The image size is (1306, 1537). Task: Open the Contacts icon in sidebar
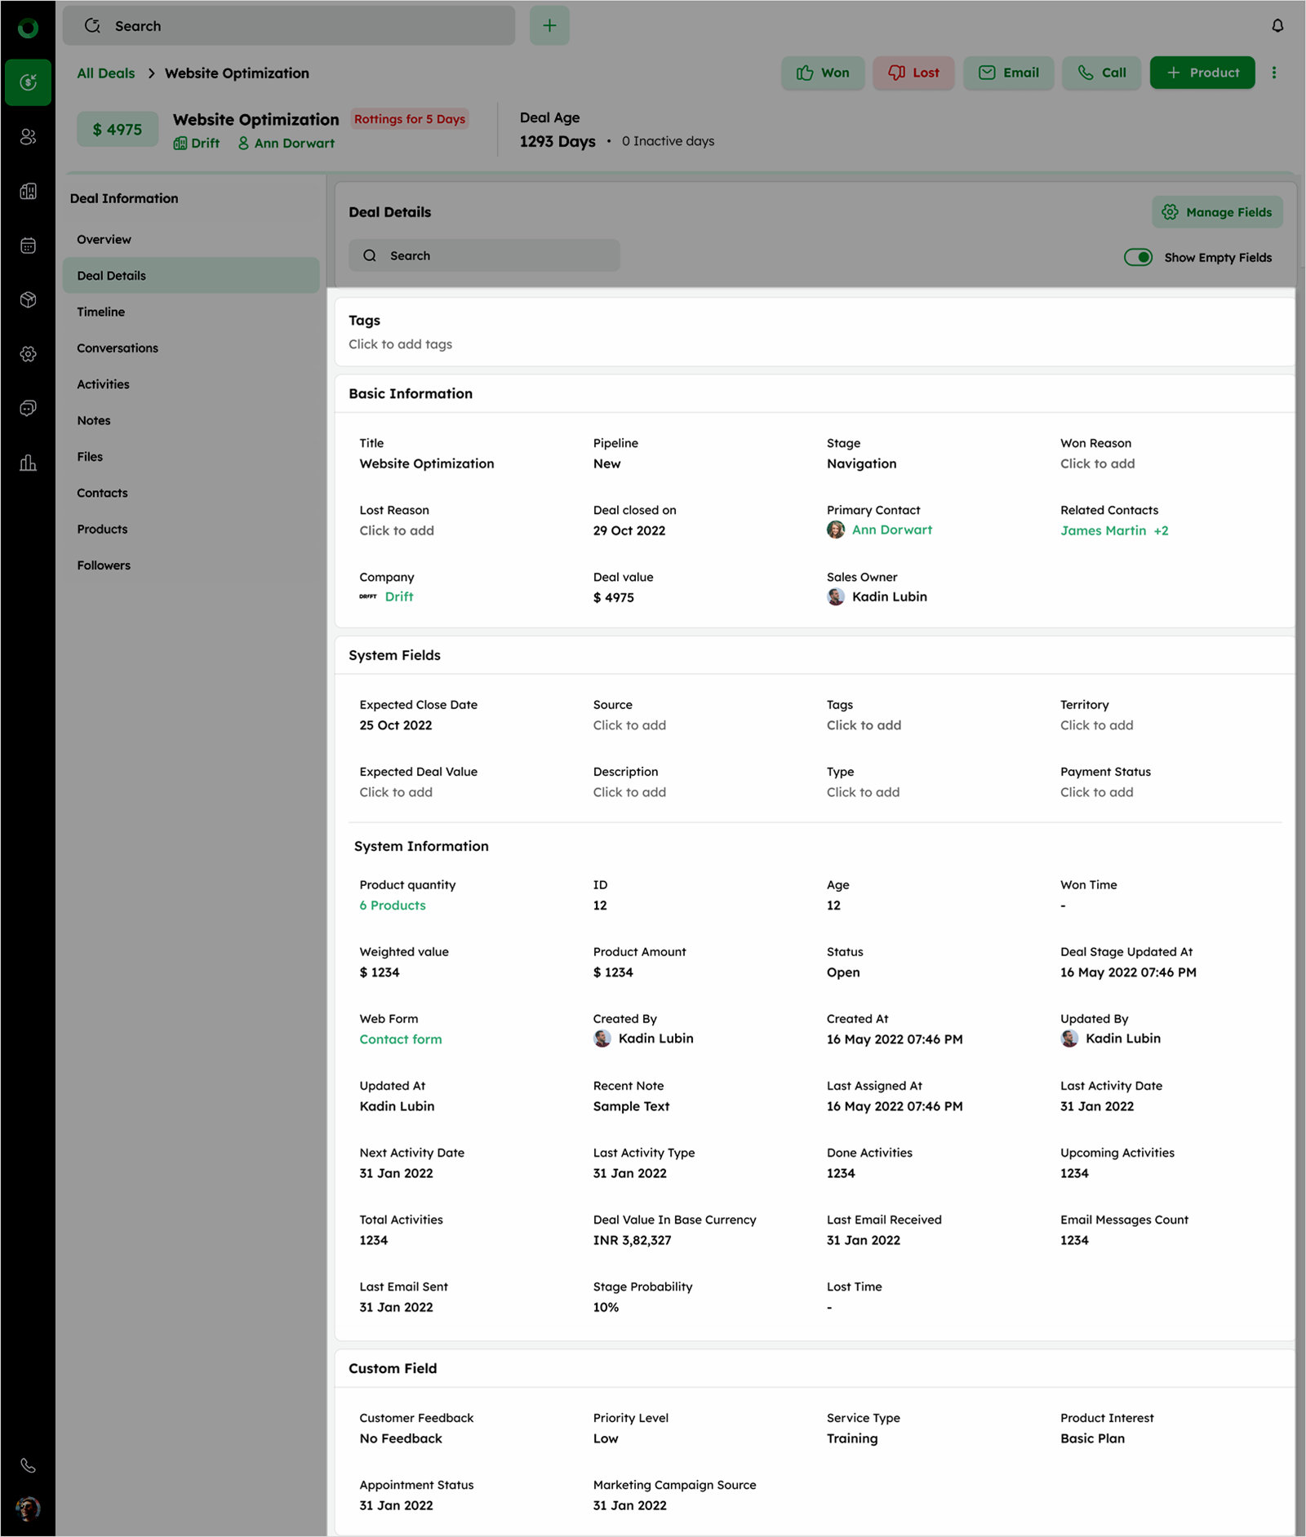(28, 137)
